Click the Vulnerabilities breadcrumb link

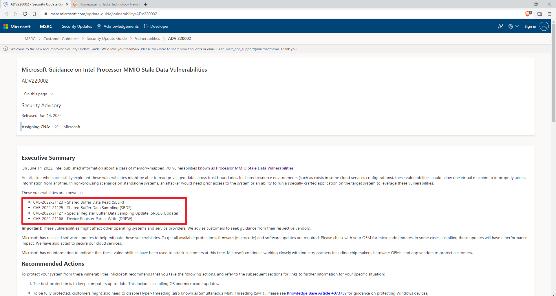[147, 39]
